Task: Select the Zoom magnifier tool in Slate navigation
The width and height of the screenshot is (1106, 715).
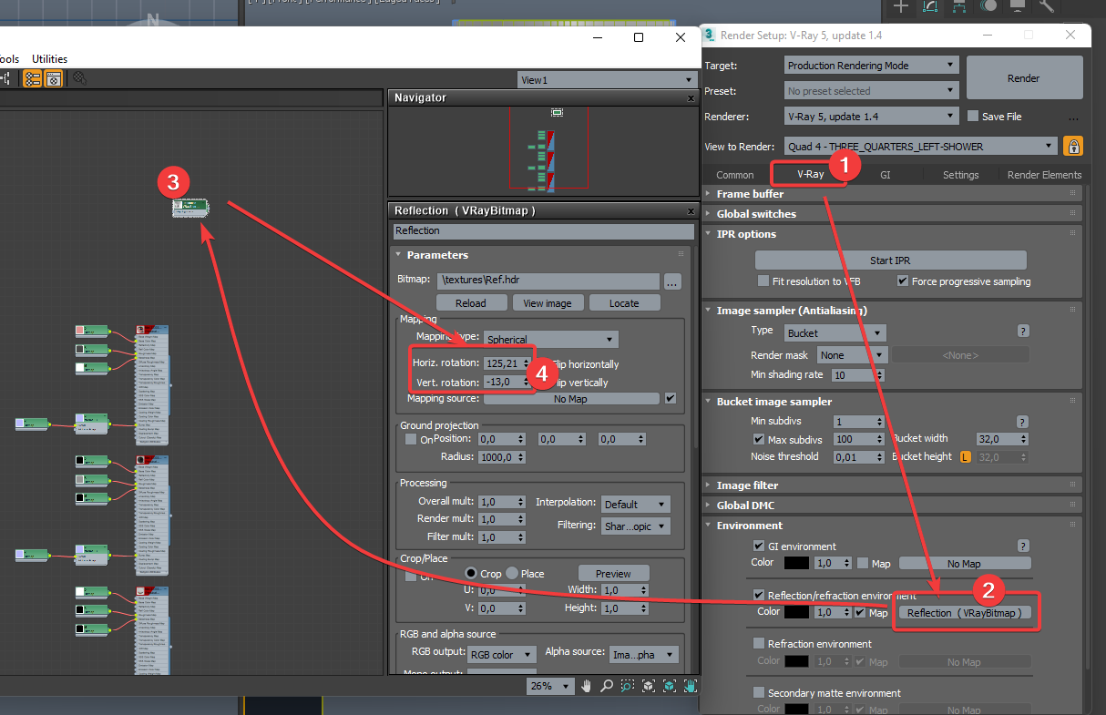Action: click(x=608, y=686)
